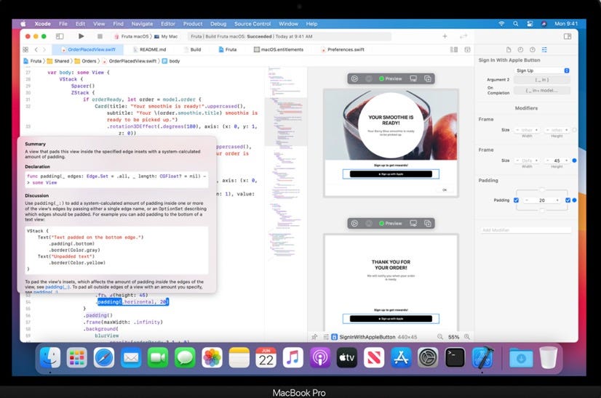Open first Frame Height inherit dropdown
The image size is (601, 398).
click(x=557, y=130)
